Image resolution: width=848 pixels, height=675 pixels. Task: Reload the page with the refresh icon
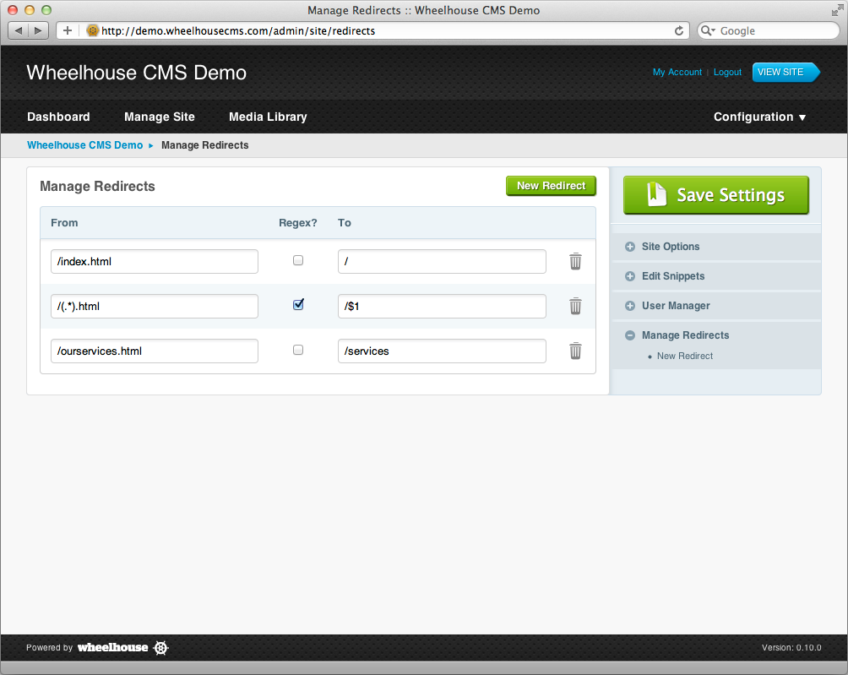coord(679,30)
